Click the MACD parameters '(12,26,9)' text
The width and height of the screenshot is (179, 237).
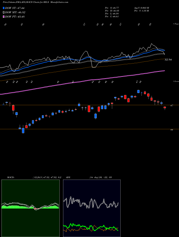click(38, 177)
